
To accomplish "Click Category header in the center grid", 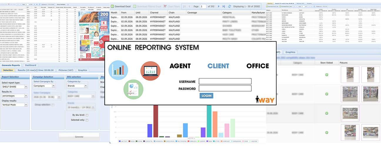I will [236, 13].
